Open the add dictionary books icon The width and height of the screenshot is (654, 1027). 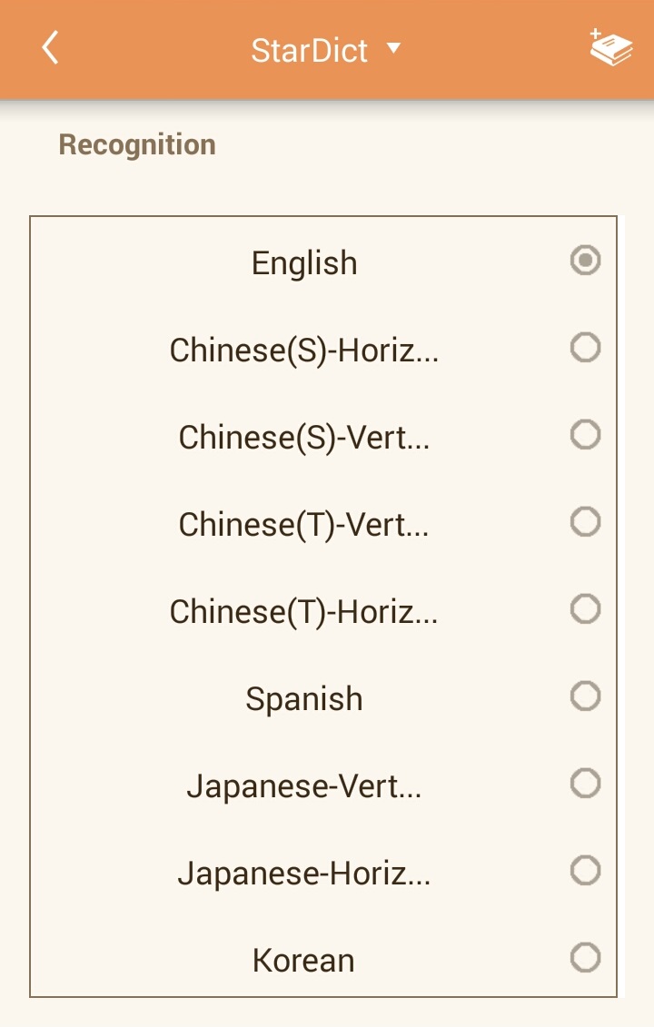(610, 48)
